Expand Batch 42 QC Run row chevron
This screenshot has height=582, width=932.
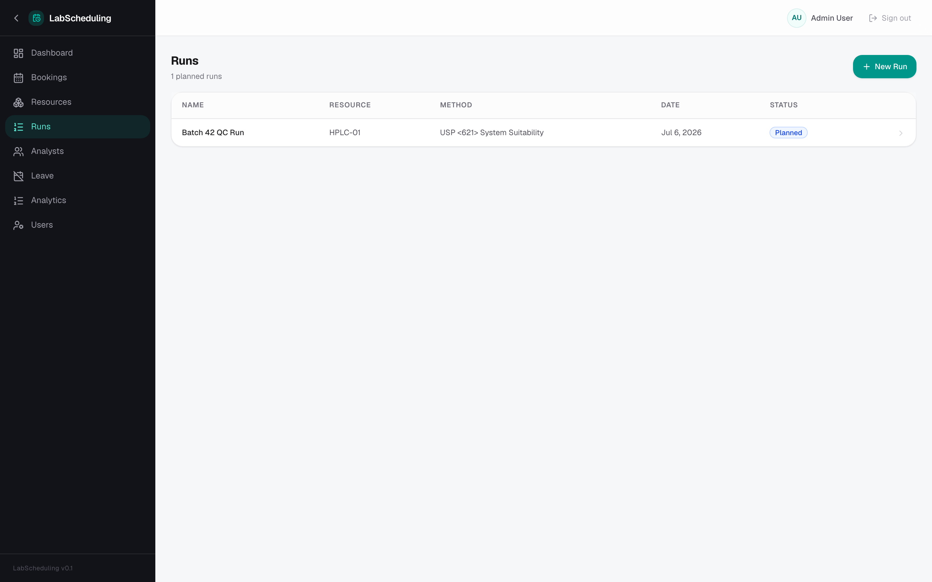900,133
